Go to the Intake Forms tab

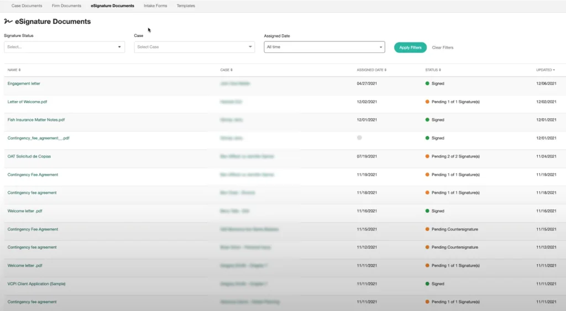click(155, 6)
